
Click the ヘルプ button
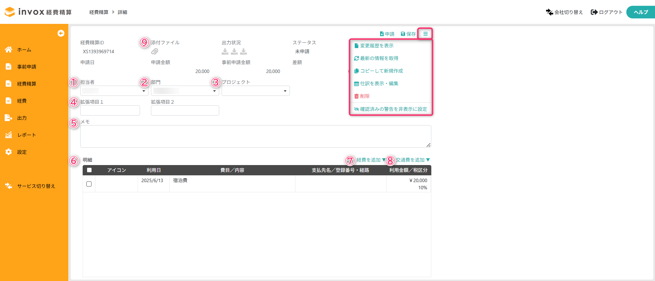tap(640, 12)
